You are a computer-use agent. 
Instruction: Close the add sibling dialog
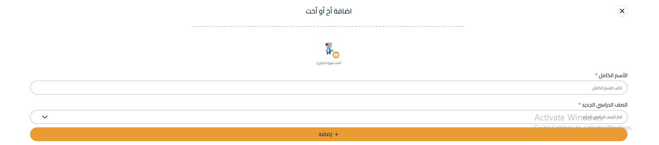(x=622, y=11)
